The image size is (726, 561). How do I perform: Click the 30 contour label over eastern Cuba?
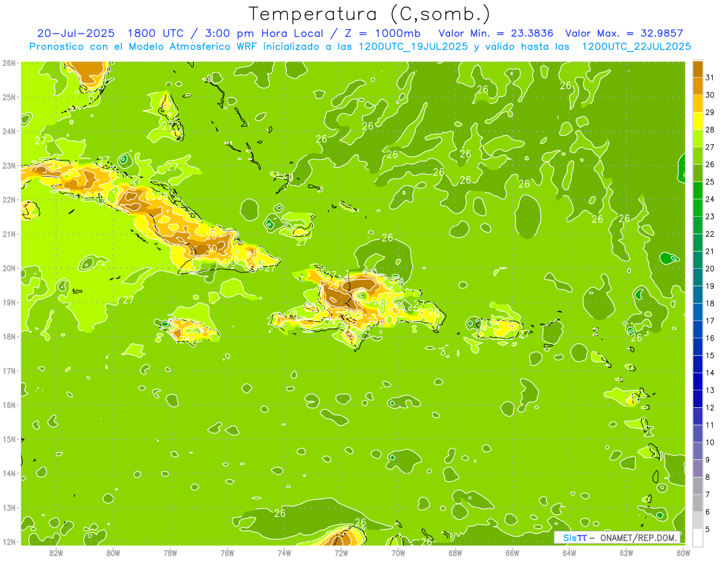point(211,248)
